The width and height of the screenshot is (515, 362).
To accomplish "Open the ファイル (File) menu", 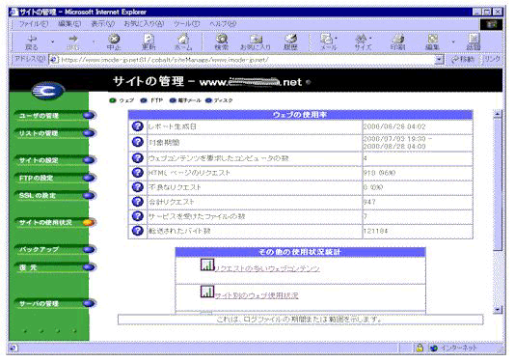I will (33, 24).
